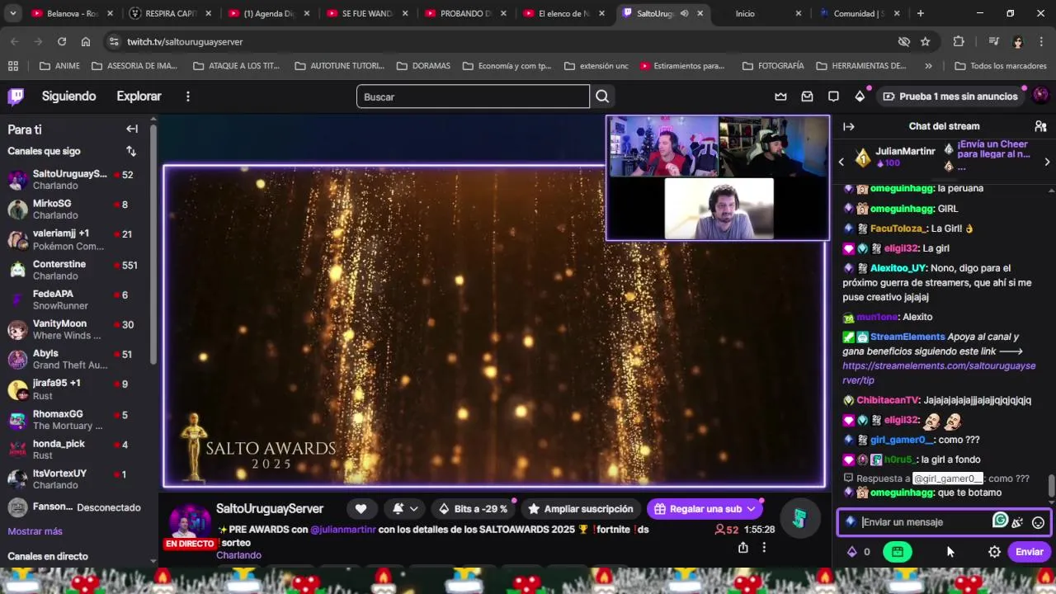
Task: Click the chat identity badge in message box
Action: (851, 521)
